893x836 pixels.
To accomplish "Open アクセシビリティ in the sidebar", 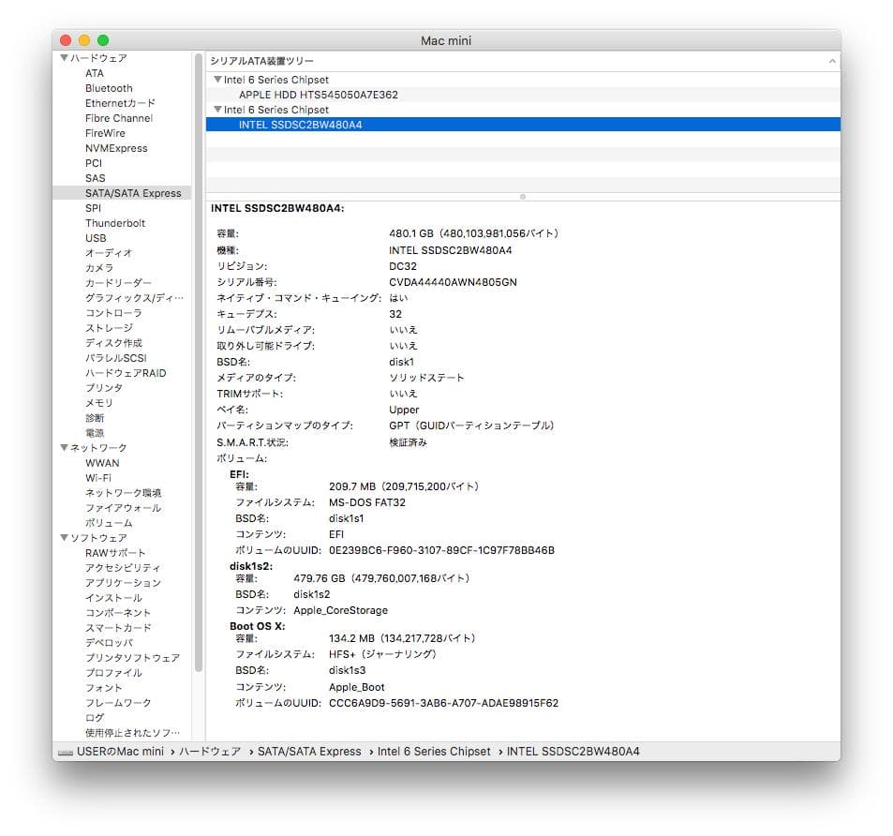I will (123, 568).
